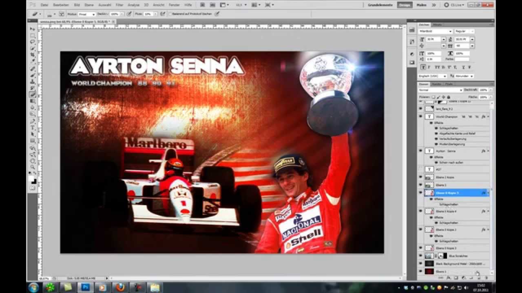The width and height of the screenshot is (522, 293).
Task: Select the Spot Healing Brush tool
Action: 32,69
